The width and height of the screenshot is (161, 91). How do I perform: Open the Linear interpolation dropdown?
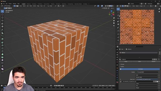point(147,84)
